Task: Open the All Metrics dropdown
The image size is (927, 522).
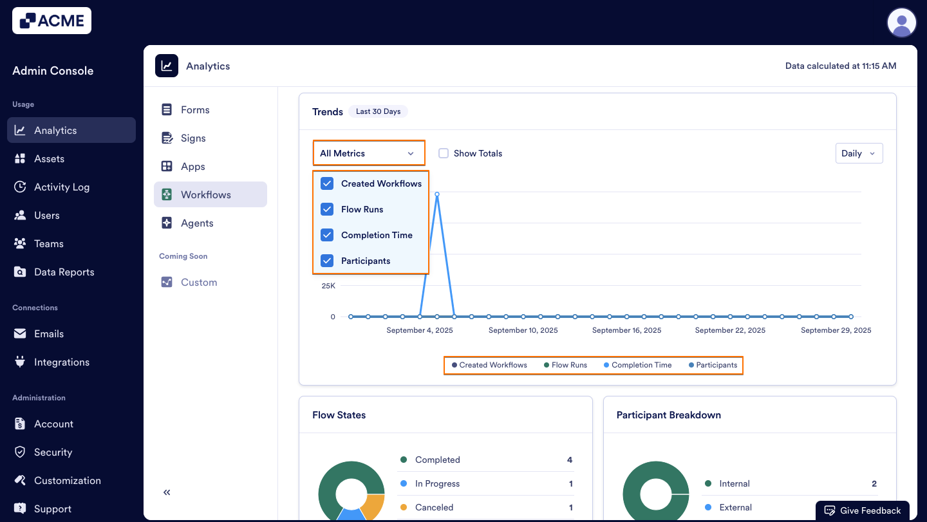Action: (x=368, y=153)
